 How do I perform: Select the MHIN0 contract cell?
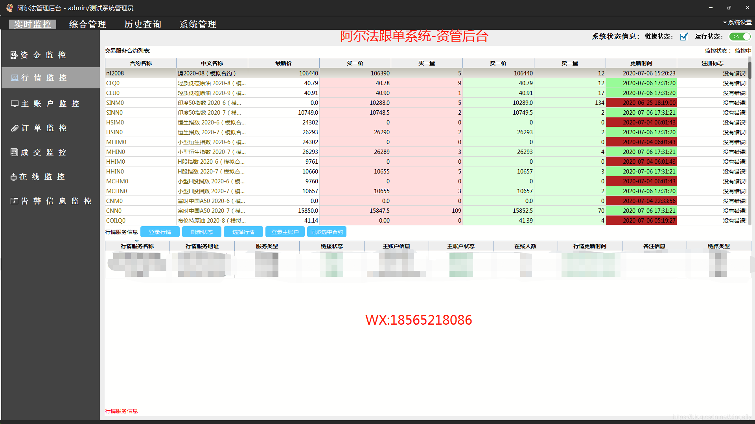click(x=141, y=152)
